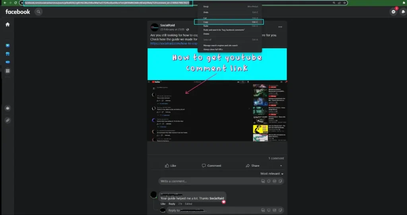Image resolution: width=407 pixels, height=215 pixels.
Task: Choose Emoji in the context menu
Action: 230,6
